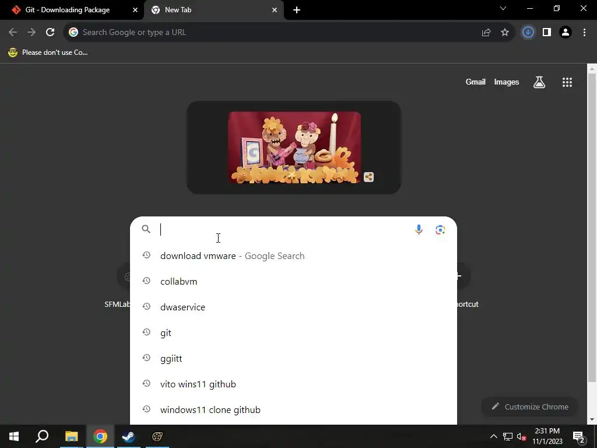Viewport: 597px width, 448px height.
Task: Click the forward navigation arrow
Action: pyautogui.click(x=31, y=33)
